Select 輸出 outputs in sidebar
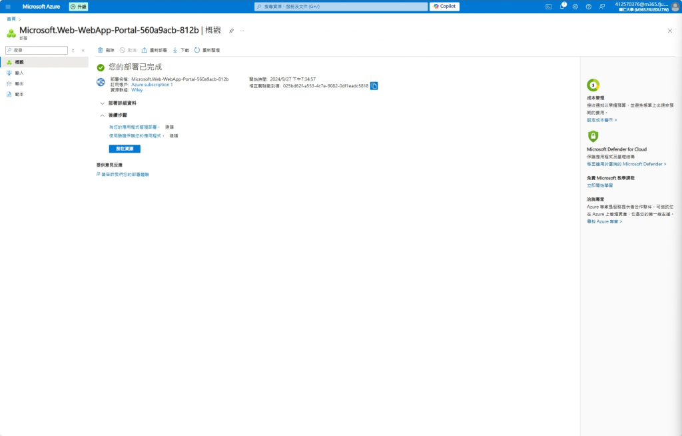Image resolution: width=682 pixels, height=436 pixels. [45, 83]
